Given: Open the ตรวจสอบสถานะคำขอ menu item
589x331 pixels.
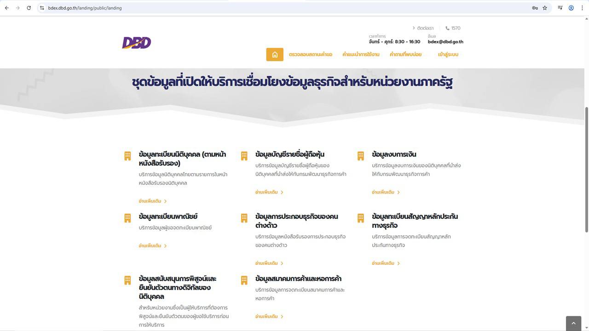Looking at the screenshot, I should click(310, 54).
